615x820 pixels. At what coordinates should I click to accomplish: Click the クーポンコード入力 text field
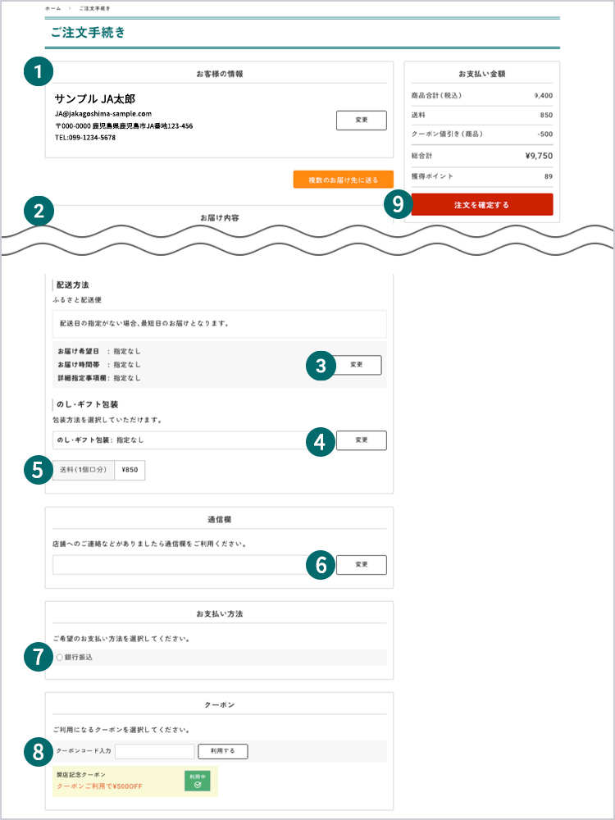(x=154, y=751)
